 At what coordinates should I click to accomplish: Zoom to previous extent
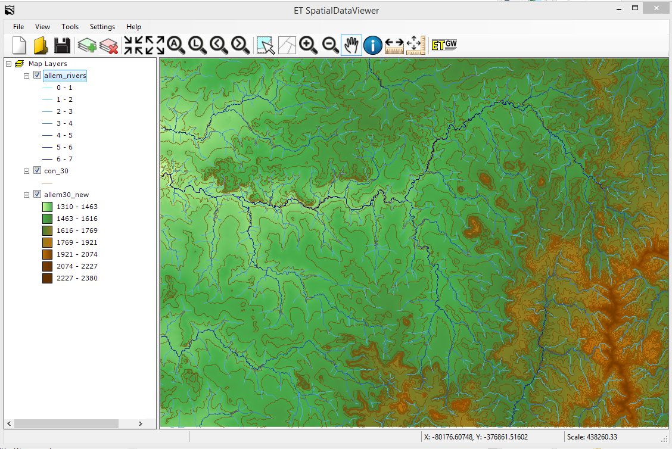[x=218, y=45]
